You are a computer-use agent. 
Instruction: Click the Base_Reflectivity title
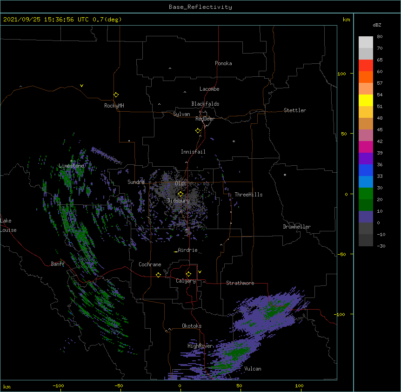click(200, 7)
